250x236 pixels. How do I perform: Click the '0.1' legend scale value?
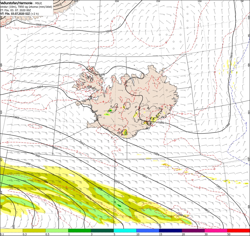[x=1, y=234]
